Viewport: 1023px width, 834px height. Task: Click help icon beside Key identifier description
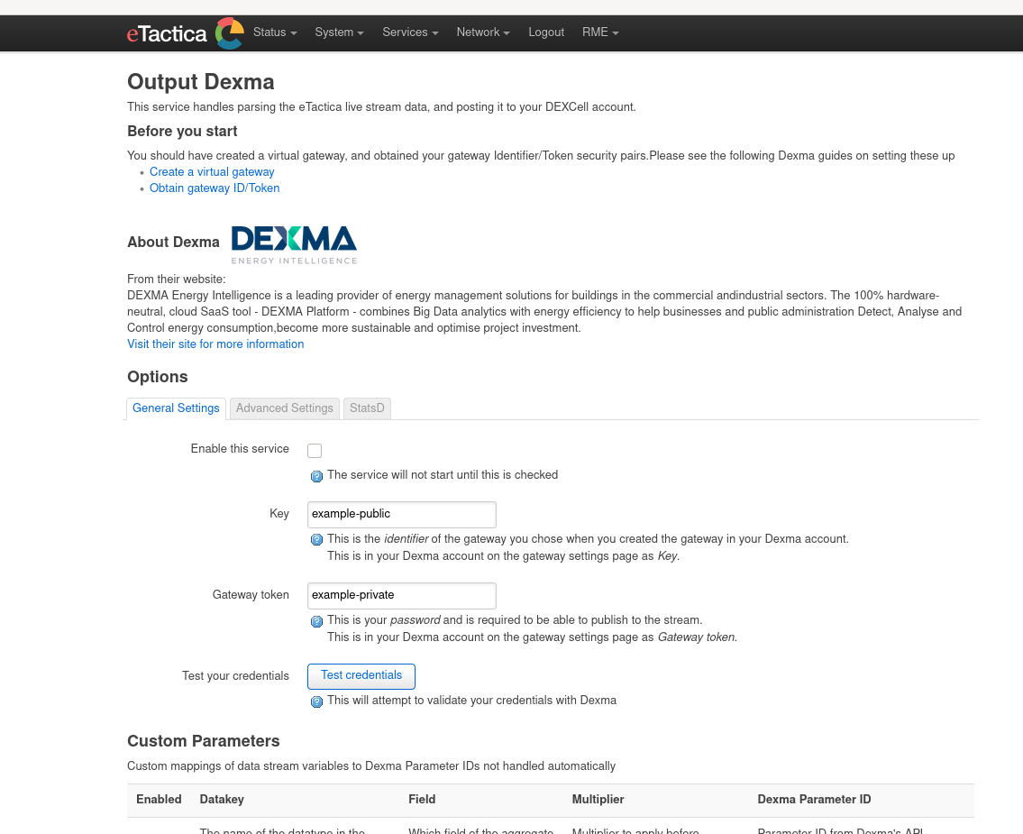click(x=316, y=540)
